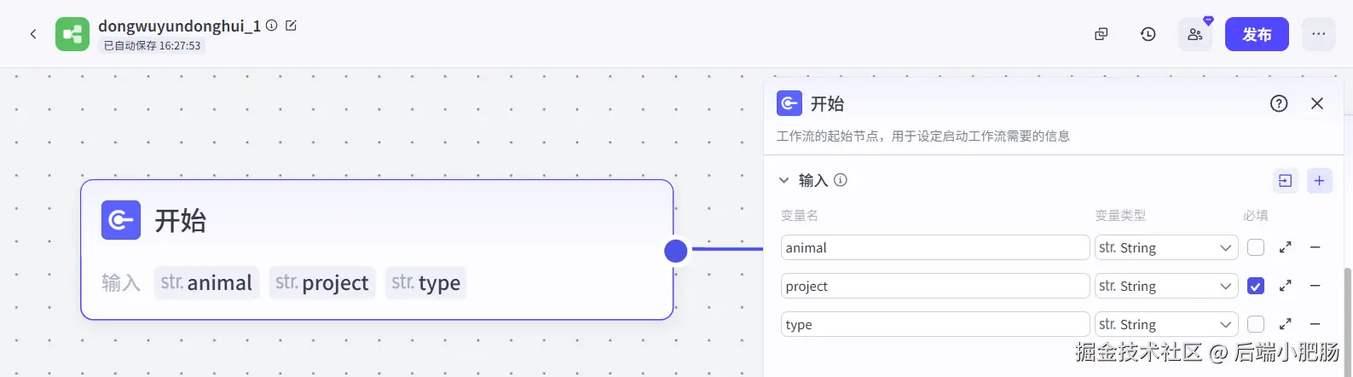Open the more options ellipsis menu
Viewport: 1353px width, 377px height.
(1318, 34)
